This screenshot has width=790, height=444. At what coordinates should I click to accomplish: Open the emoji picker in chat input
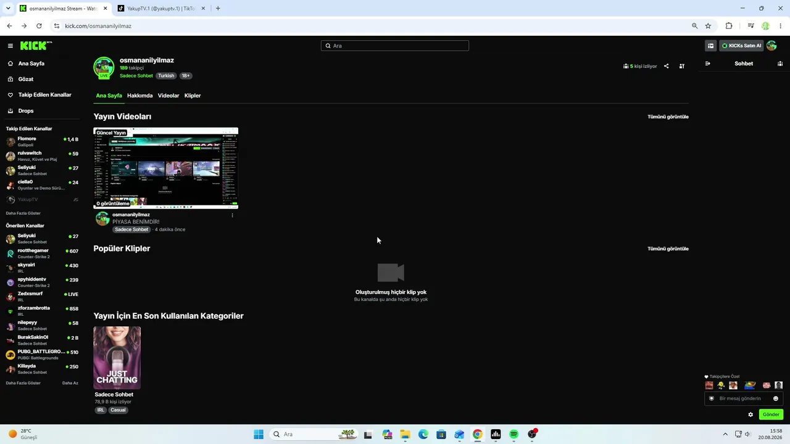coord(776,398)
